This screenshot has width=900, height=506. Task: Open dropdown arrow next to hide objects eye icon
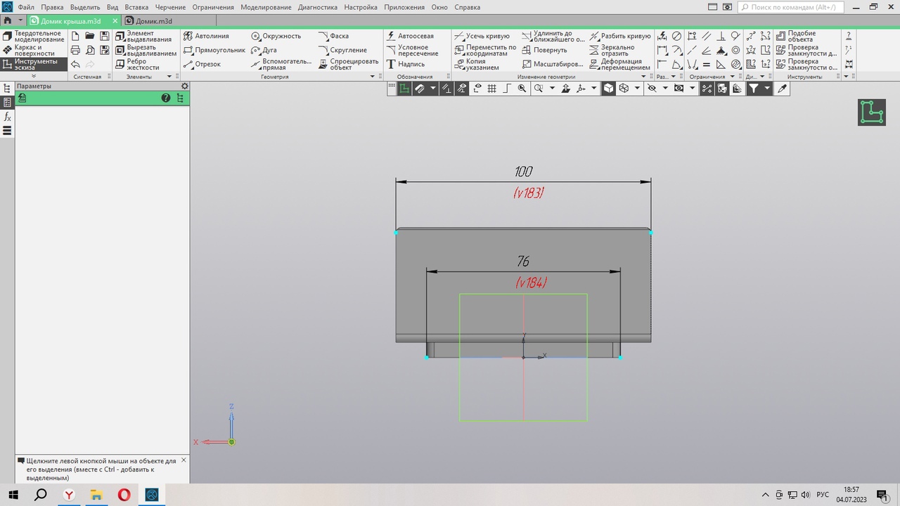pos(665,89)
